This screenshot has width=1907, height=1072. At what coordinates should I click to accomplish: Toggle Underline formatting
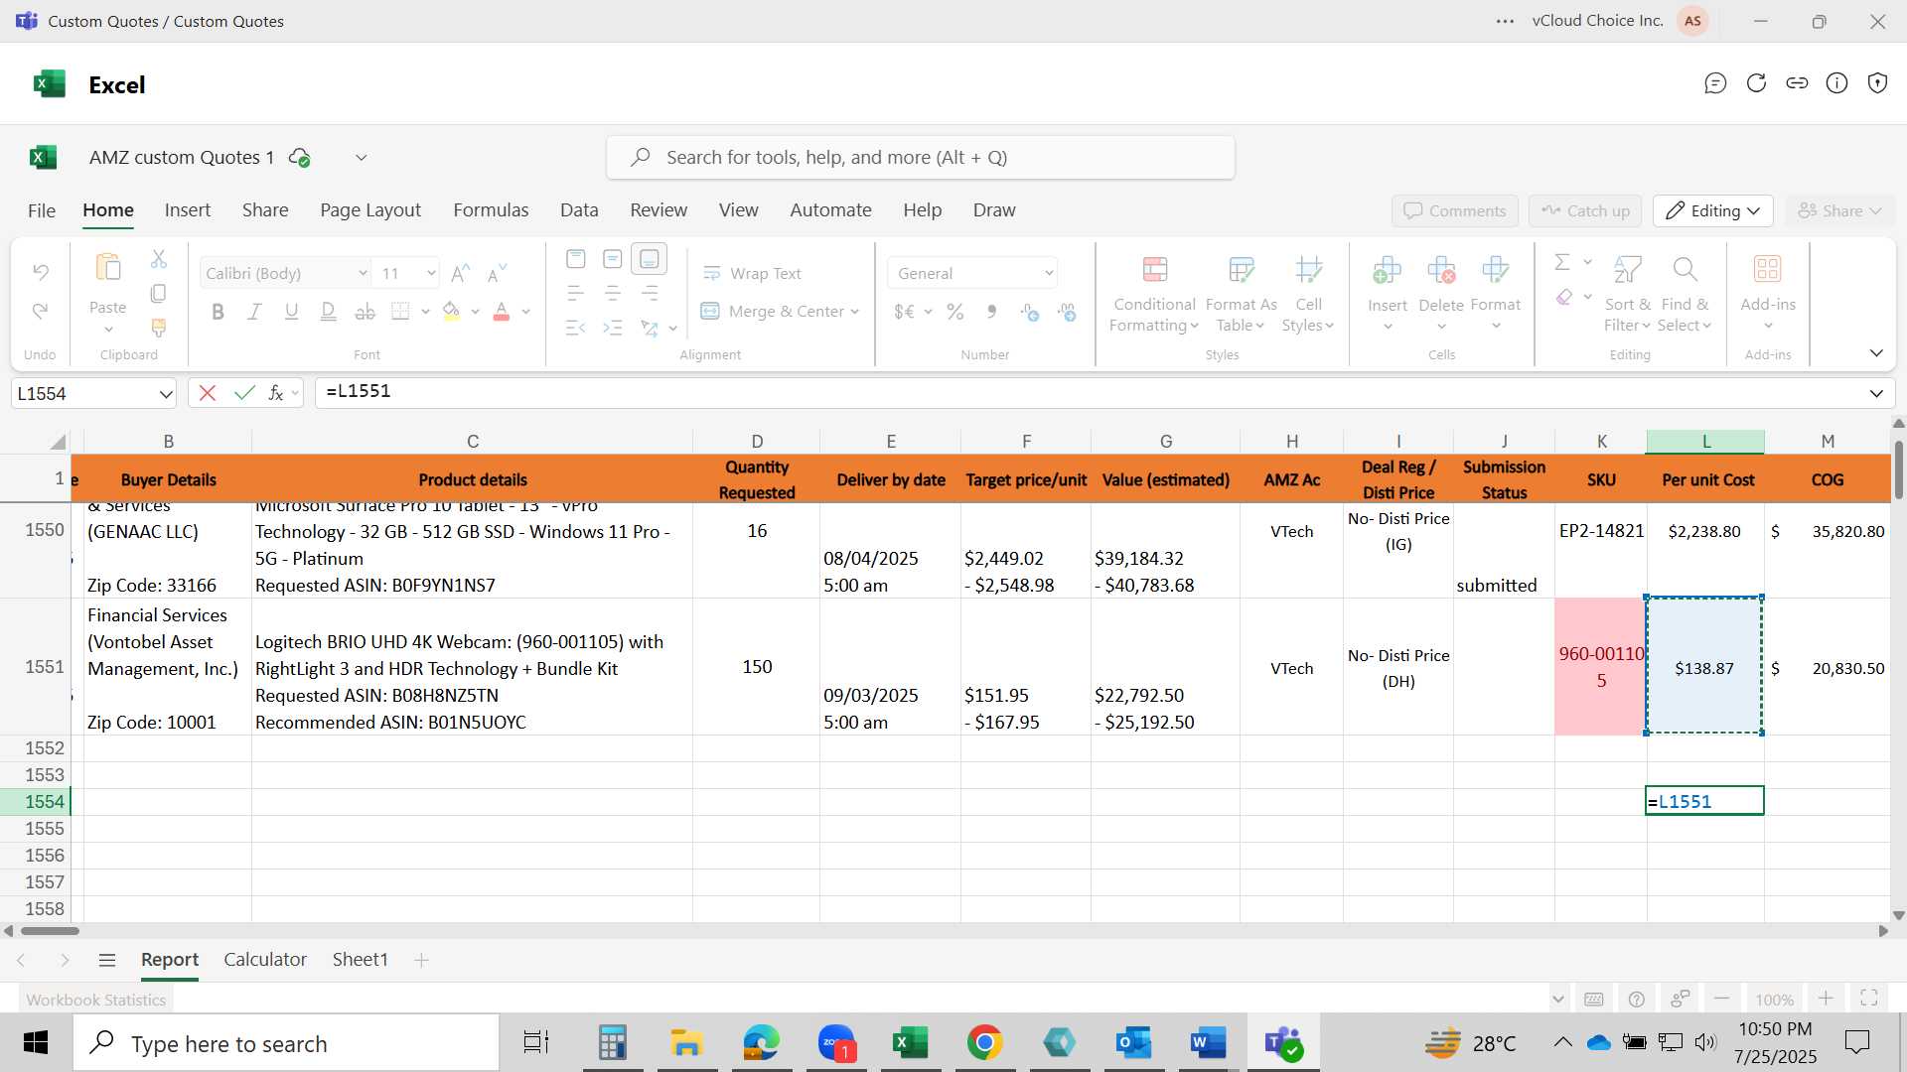click(x=291, y=312)
